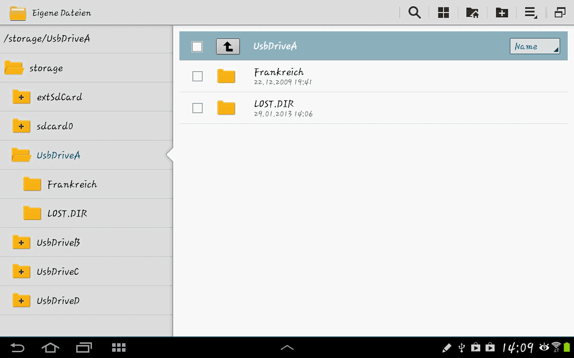Click the open storage folder icon in sidebar
This screenshot has width=574, height=358.
click(x=14, y=68)
